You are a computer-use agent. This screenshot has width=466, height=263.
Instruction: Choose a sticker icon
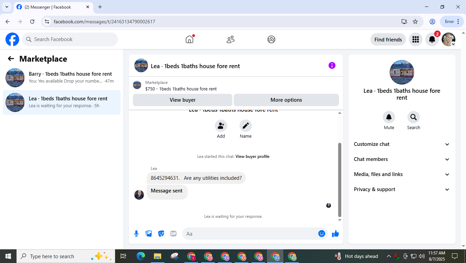pos(161,234)
